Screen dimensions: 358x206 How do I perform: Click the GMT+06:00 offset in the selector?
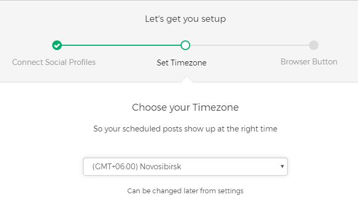(x=115, y=167)
